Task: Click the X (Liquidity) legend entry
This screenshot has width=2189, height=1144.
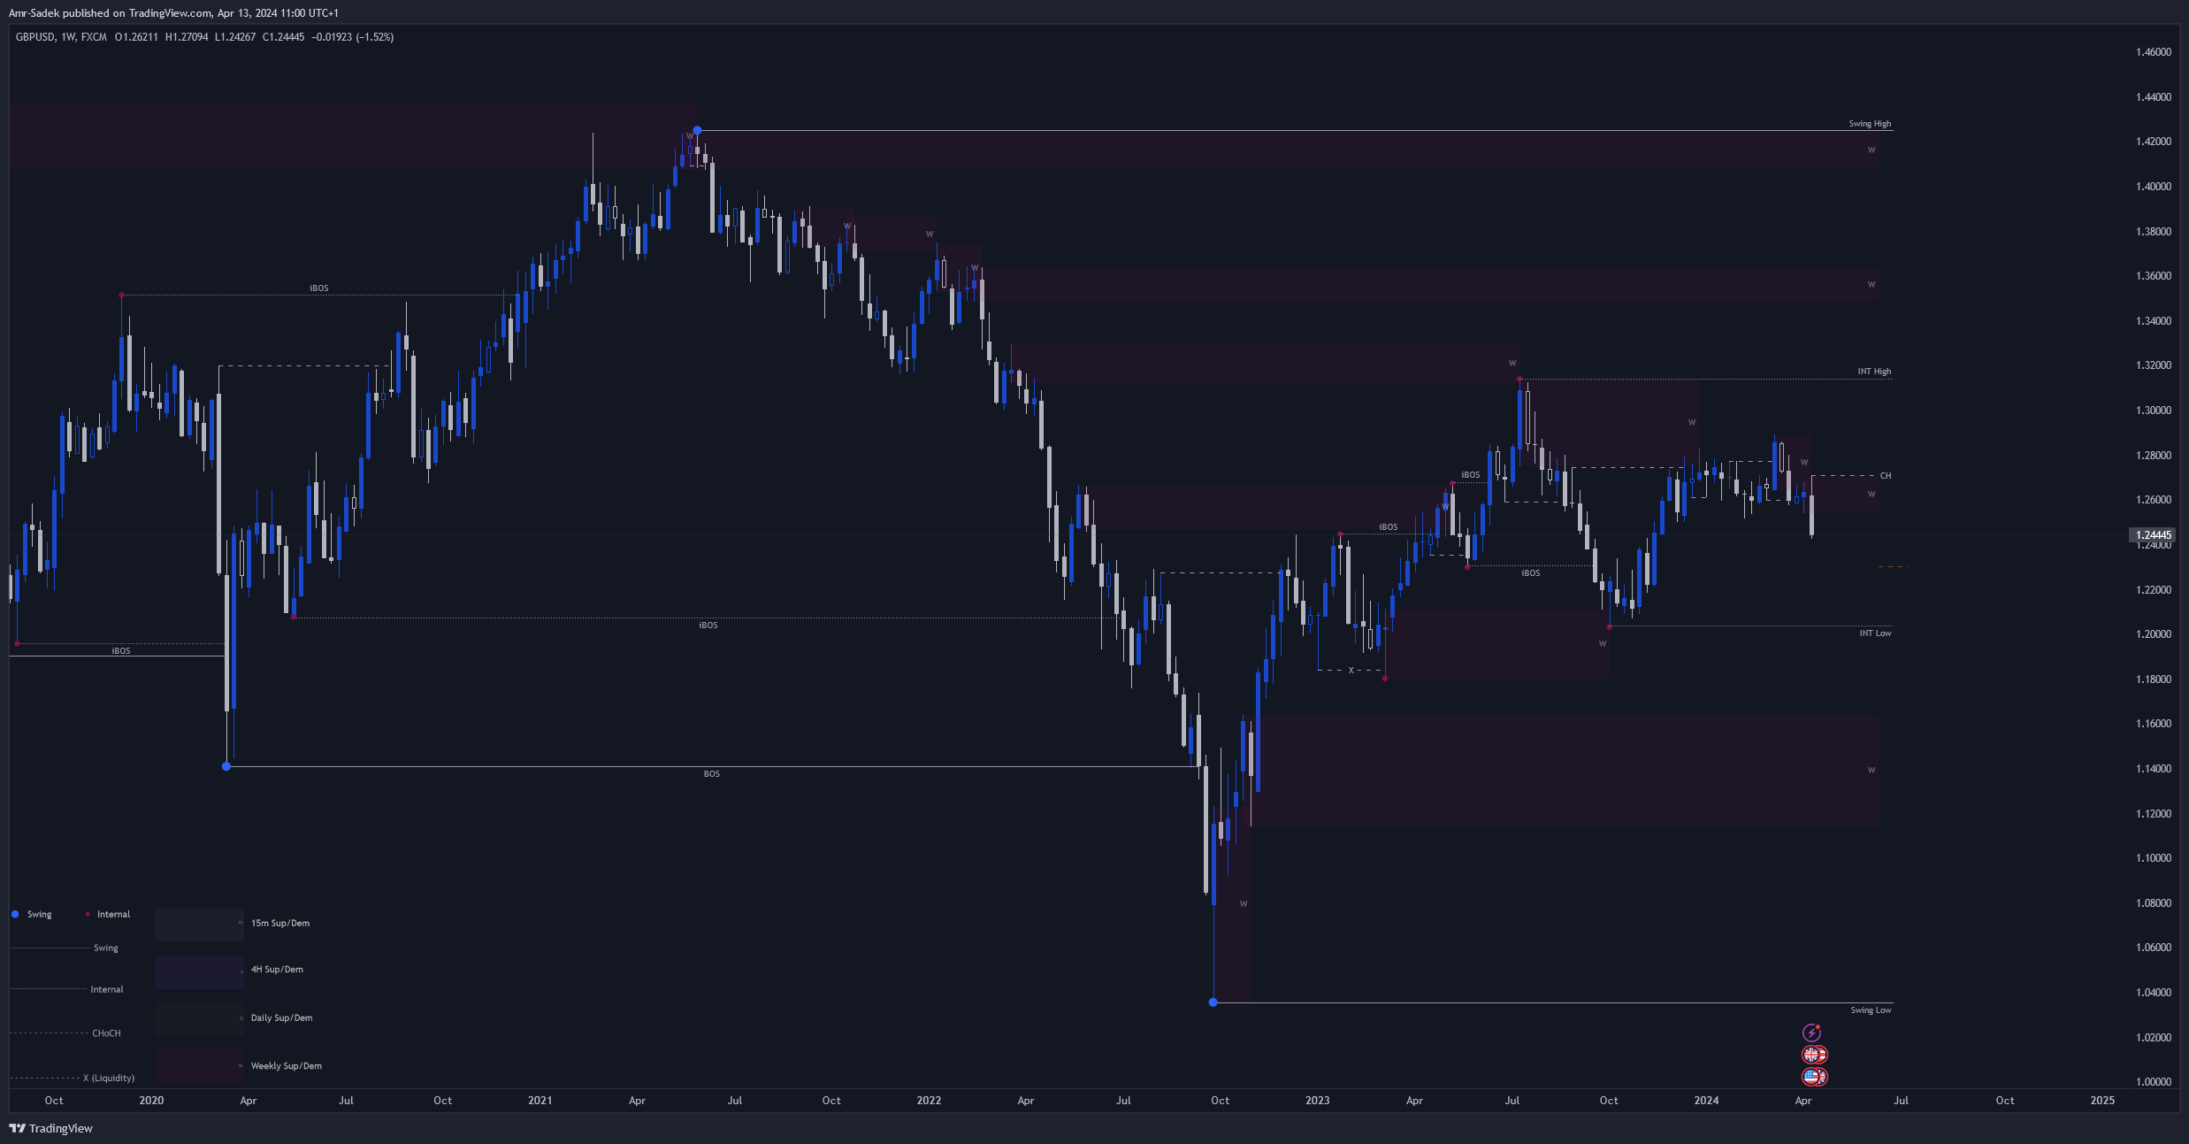Action: [109, 1079]
